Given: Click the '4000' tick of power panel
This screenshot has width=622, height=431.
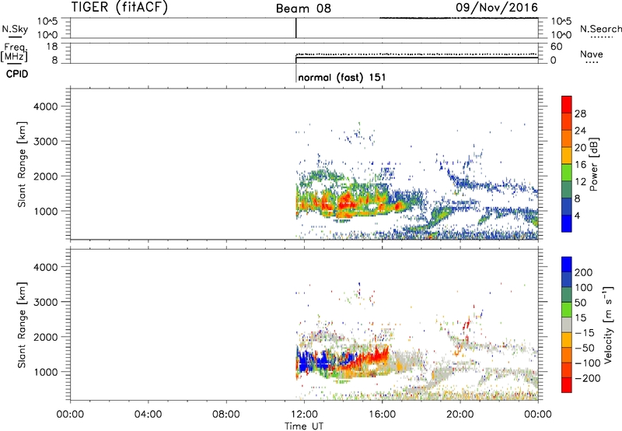Looking at the screenshot, I should tap(46, 107).
